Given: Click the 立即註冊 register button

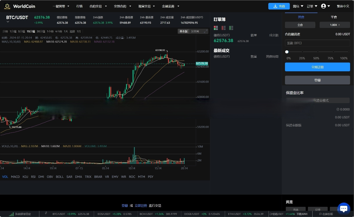Looking at the screenshot, I should click(317, 67).
